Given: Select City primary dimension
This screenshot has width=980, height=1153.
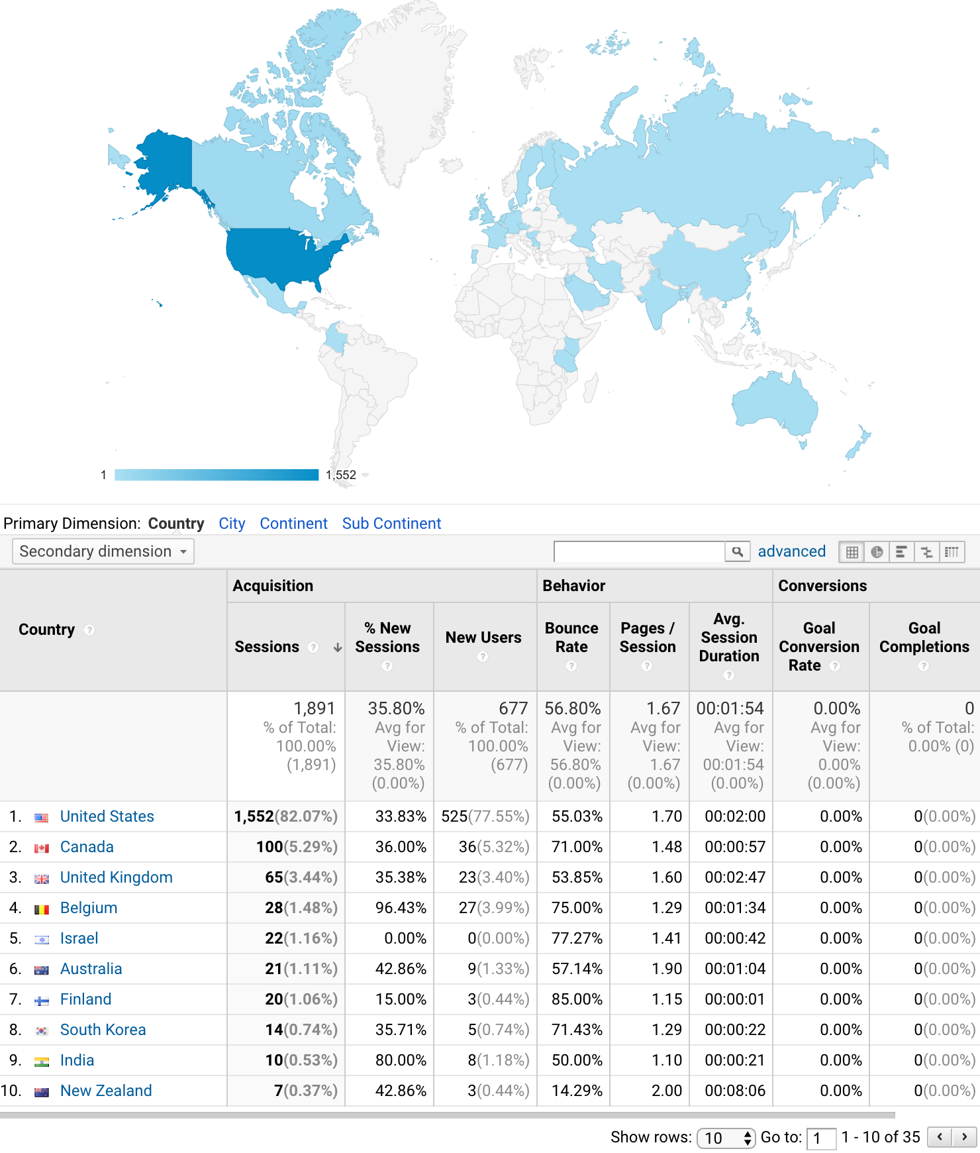Looking at the screenshot, I should coord(232,523).
